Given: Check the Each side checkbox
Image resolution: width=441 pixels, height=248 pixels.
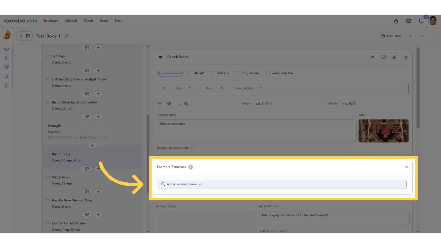Looking at the screenshot, I should 212,73.
